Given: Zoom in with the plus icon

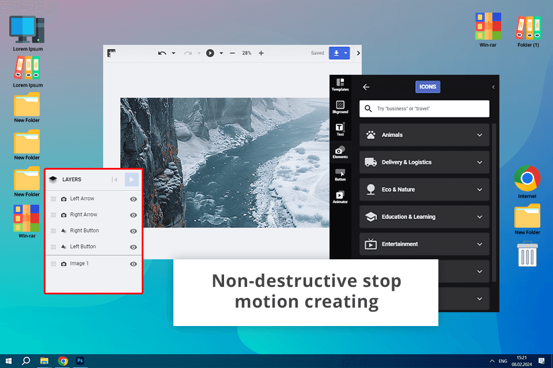Looking at the screenshot, I should pos(261,53).
